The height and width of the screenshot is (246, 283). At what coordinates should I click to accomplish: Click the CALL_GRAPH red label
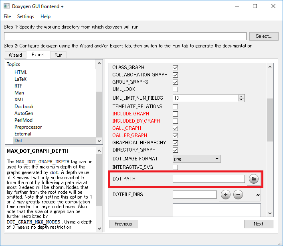tap(127, 128)
